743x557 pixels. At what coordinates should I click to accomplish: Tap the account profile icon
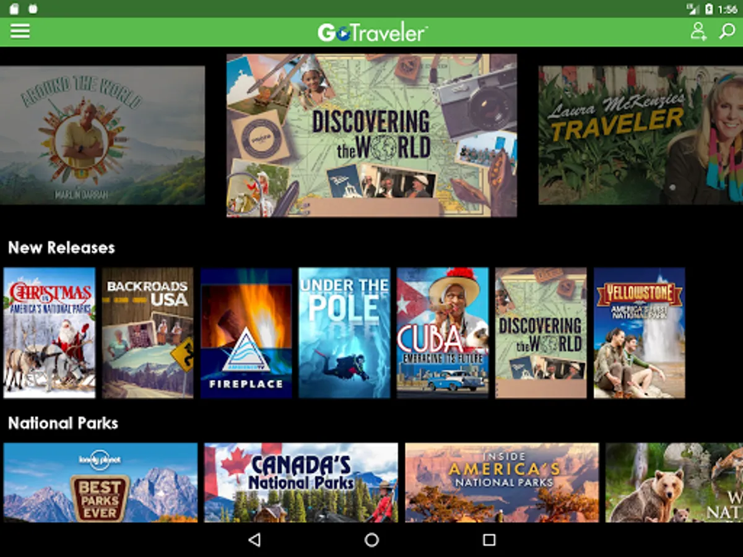698,31
